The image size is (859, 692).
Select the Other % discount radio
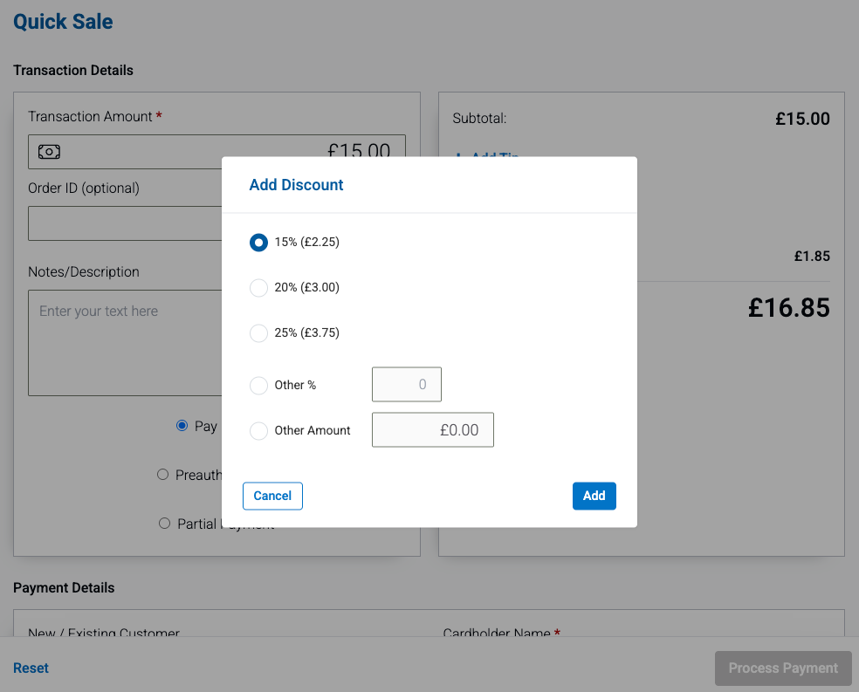[258, 385]
